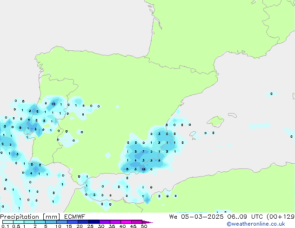
Task: Click the date 'We 05-03-2025'
Action: (196, 217)
